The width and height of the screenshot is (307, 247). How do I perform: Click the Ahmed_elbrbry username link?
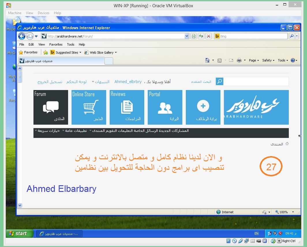click(128, 82)
